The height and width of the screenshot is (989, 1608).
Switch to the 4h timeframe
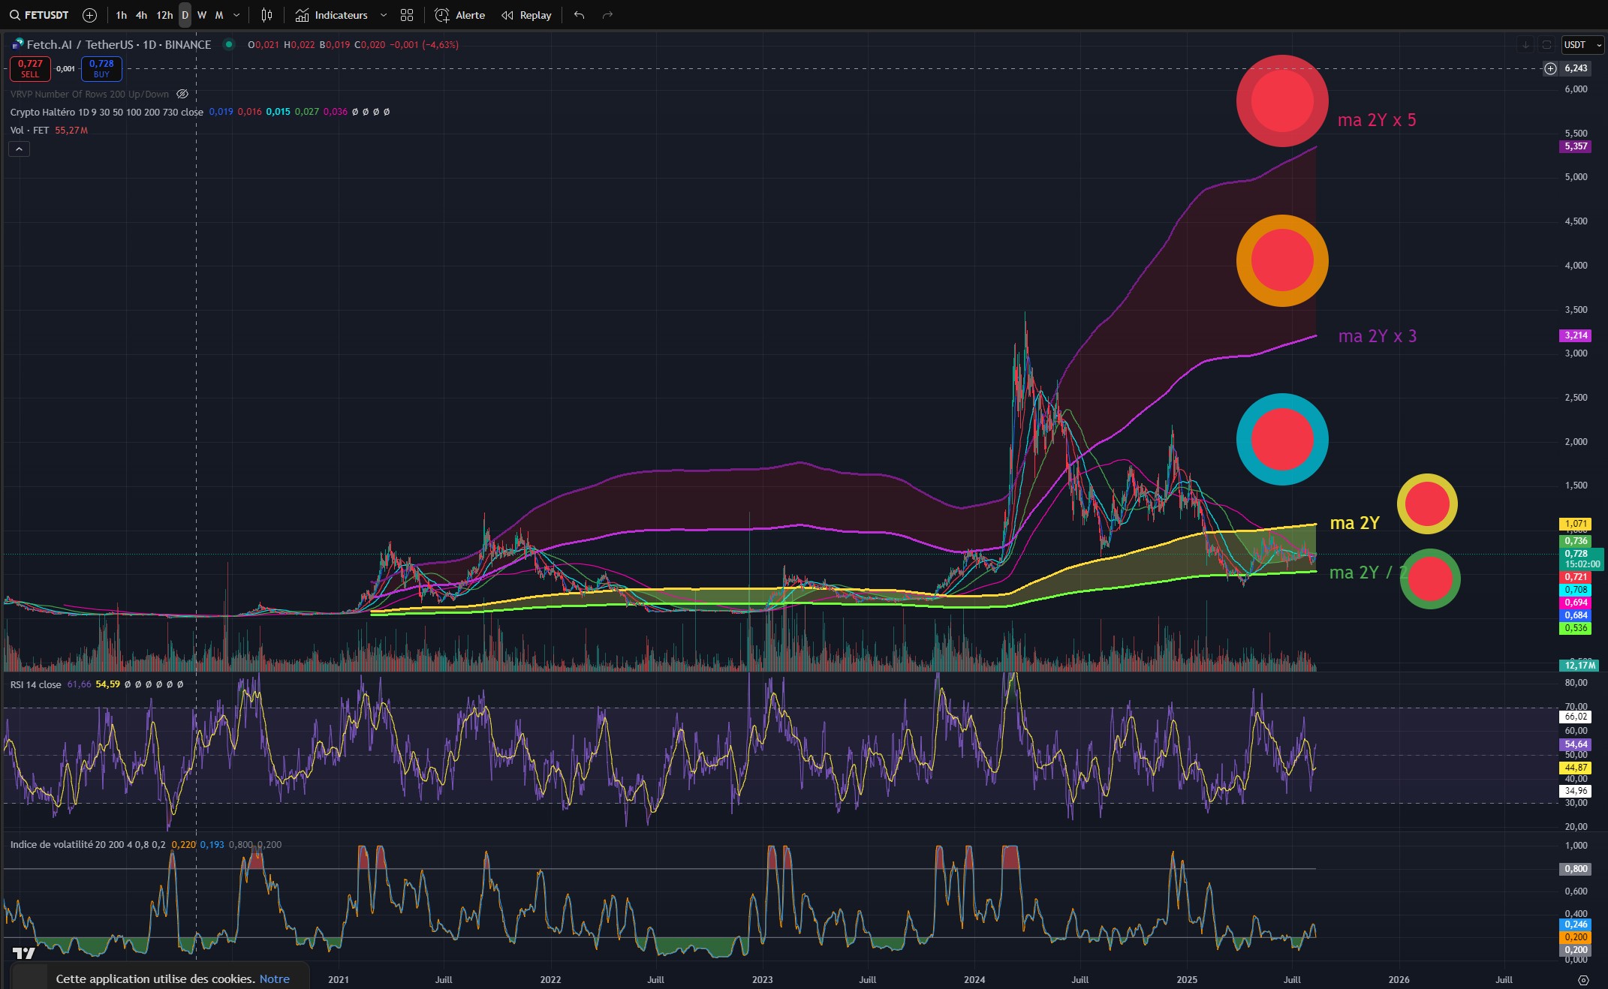pyautogui.click(x=141, y=15)
